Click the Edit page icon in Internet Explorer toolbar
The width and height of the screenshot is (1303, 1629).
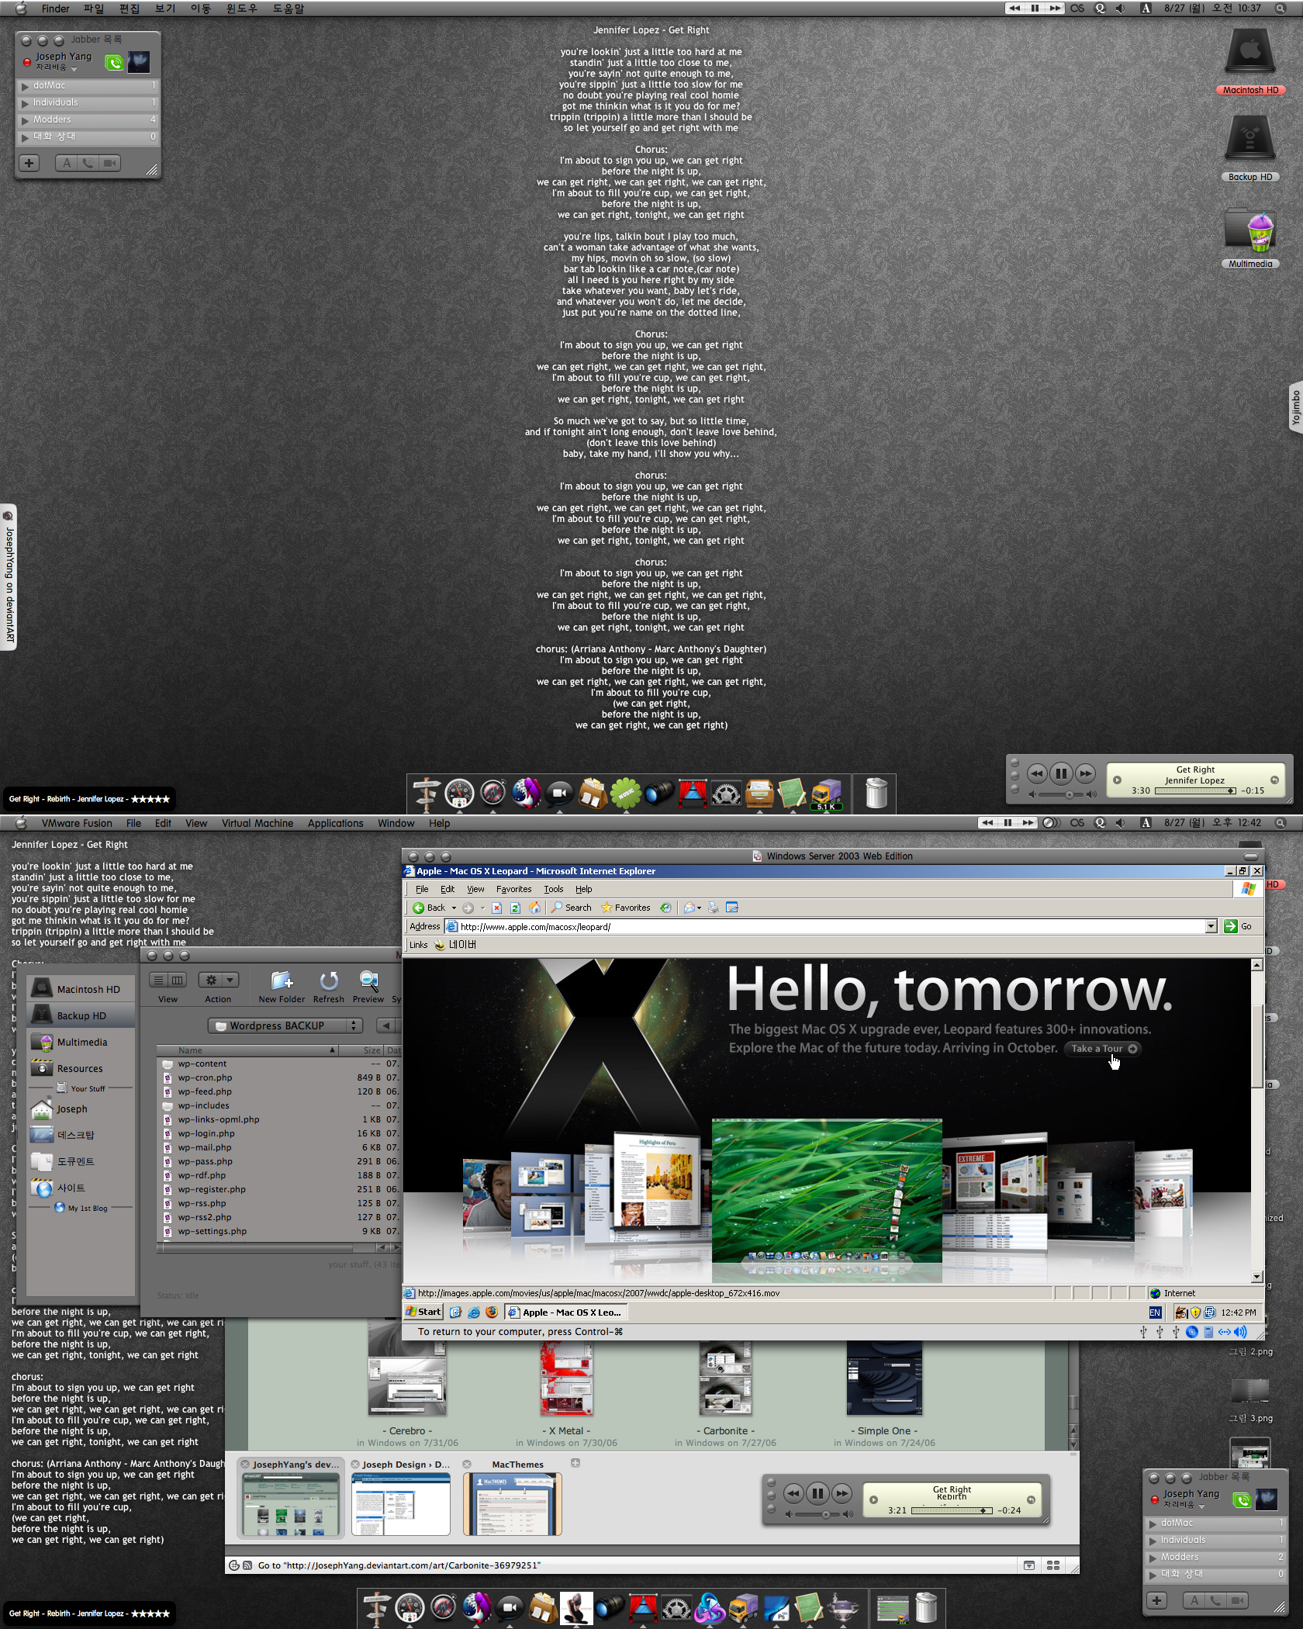pyautogui.click(x=731, y=908)
